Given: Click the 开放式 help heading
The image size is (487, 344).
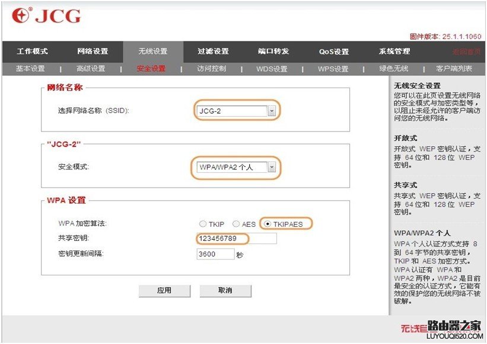Looking at the screenshot, I should [x=405, y=138].
